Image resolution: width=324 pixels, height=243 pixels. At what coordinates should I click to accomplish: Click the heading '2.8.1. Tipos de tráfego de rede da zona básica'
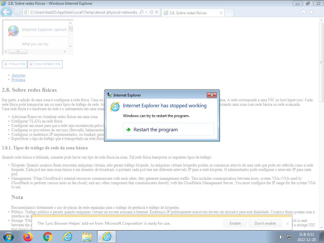point(45,148)
